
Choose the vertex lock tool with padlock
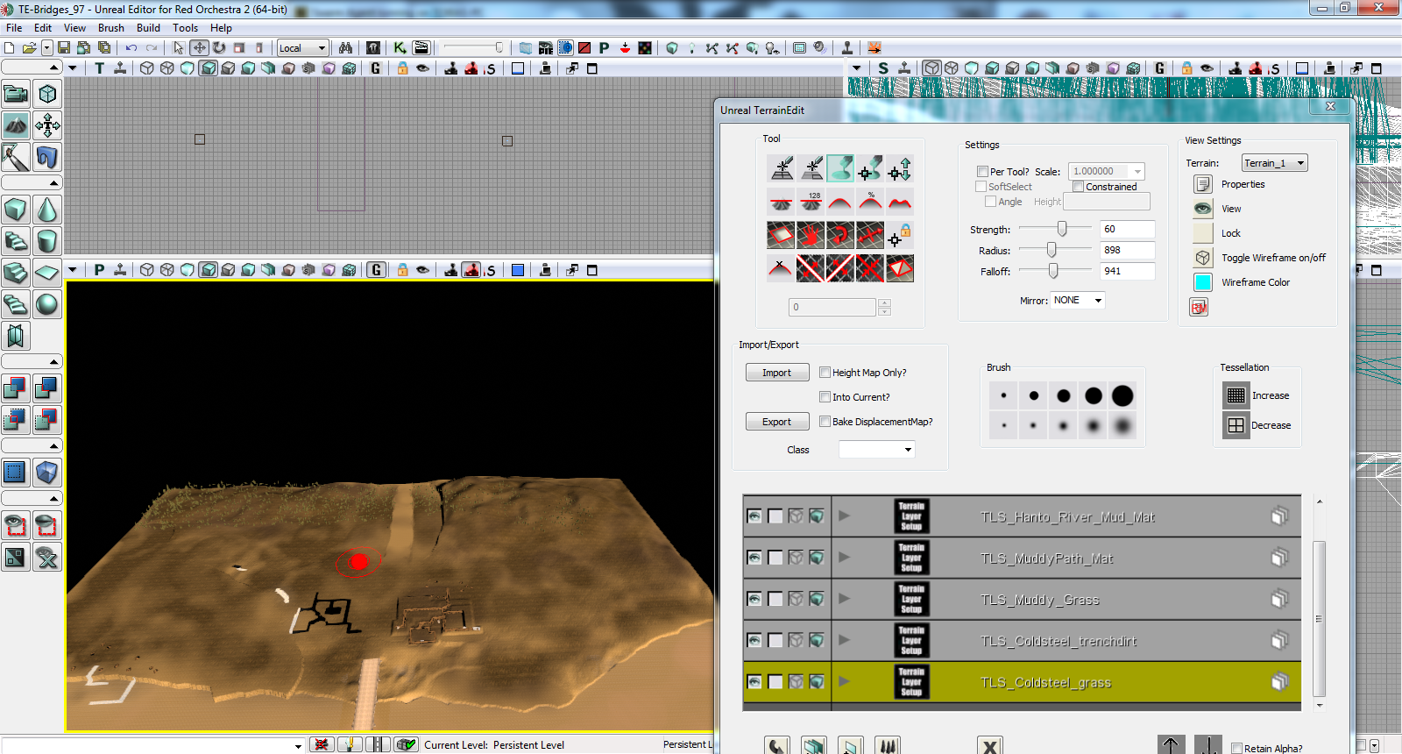tap(900, 235)
